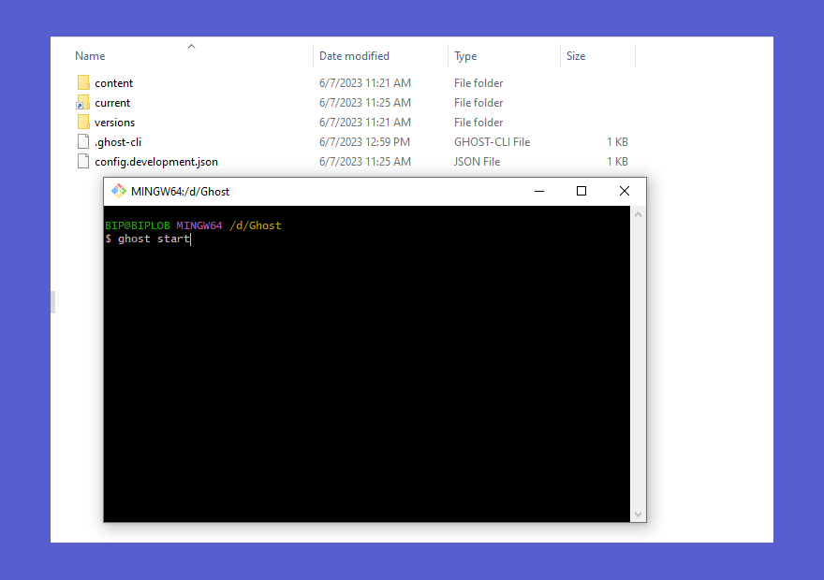Click 'File folder' type of the current row
The width and height of the screenshot is (824, 580).
click(478, 103)
